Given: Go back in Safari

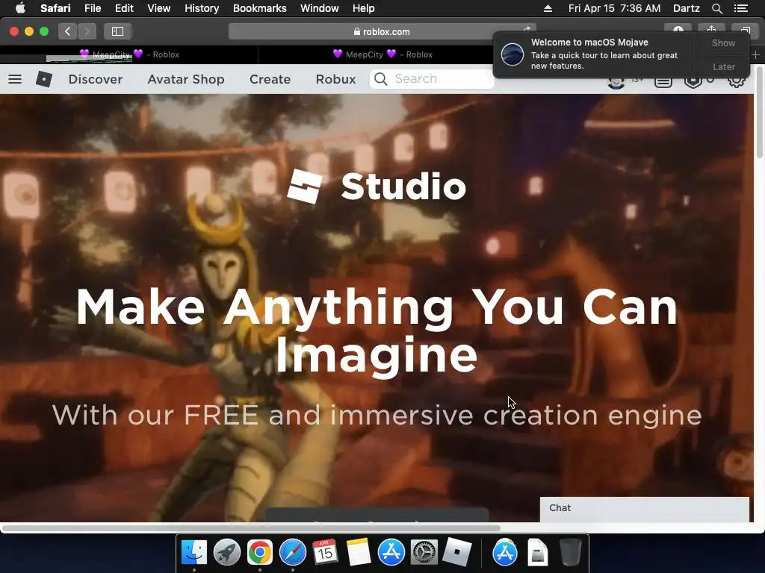Looking at the screenshot, I should pos(67,31).
